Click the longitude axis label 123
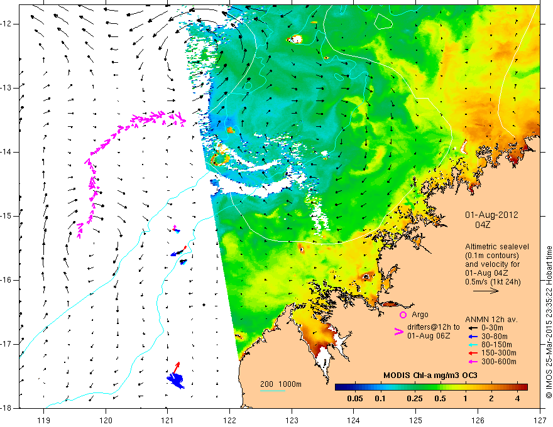 pyautogui.click(x=292, y=420)
